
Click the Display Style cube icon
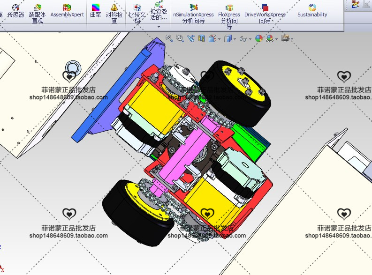(228, 38)
